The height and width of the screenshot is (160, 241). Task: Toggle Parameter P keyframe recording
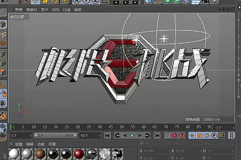(214, 136)
